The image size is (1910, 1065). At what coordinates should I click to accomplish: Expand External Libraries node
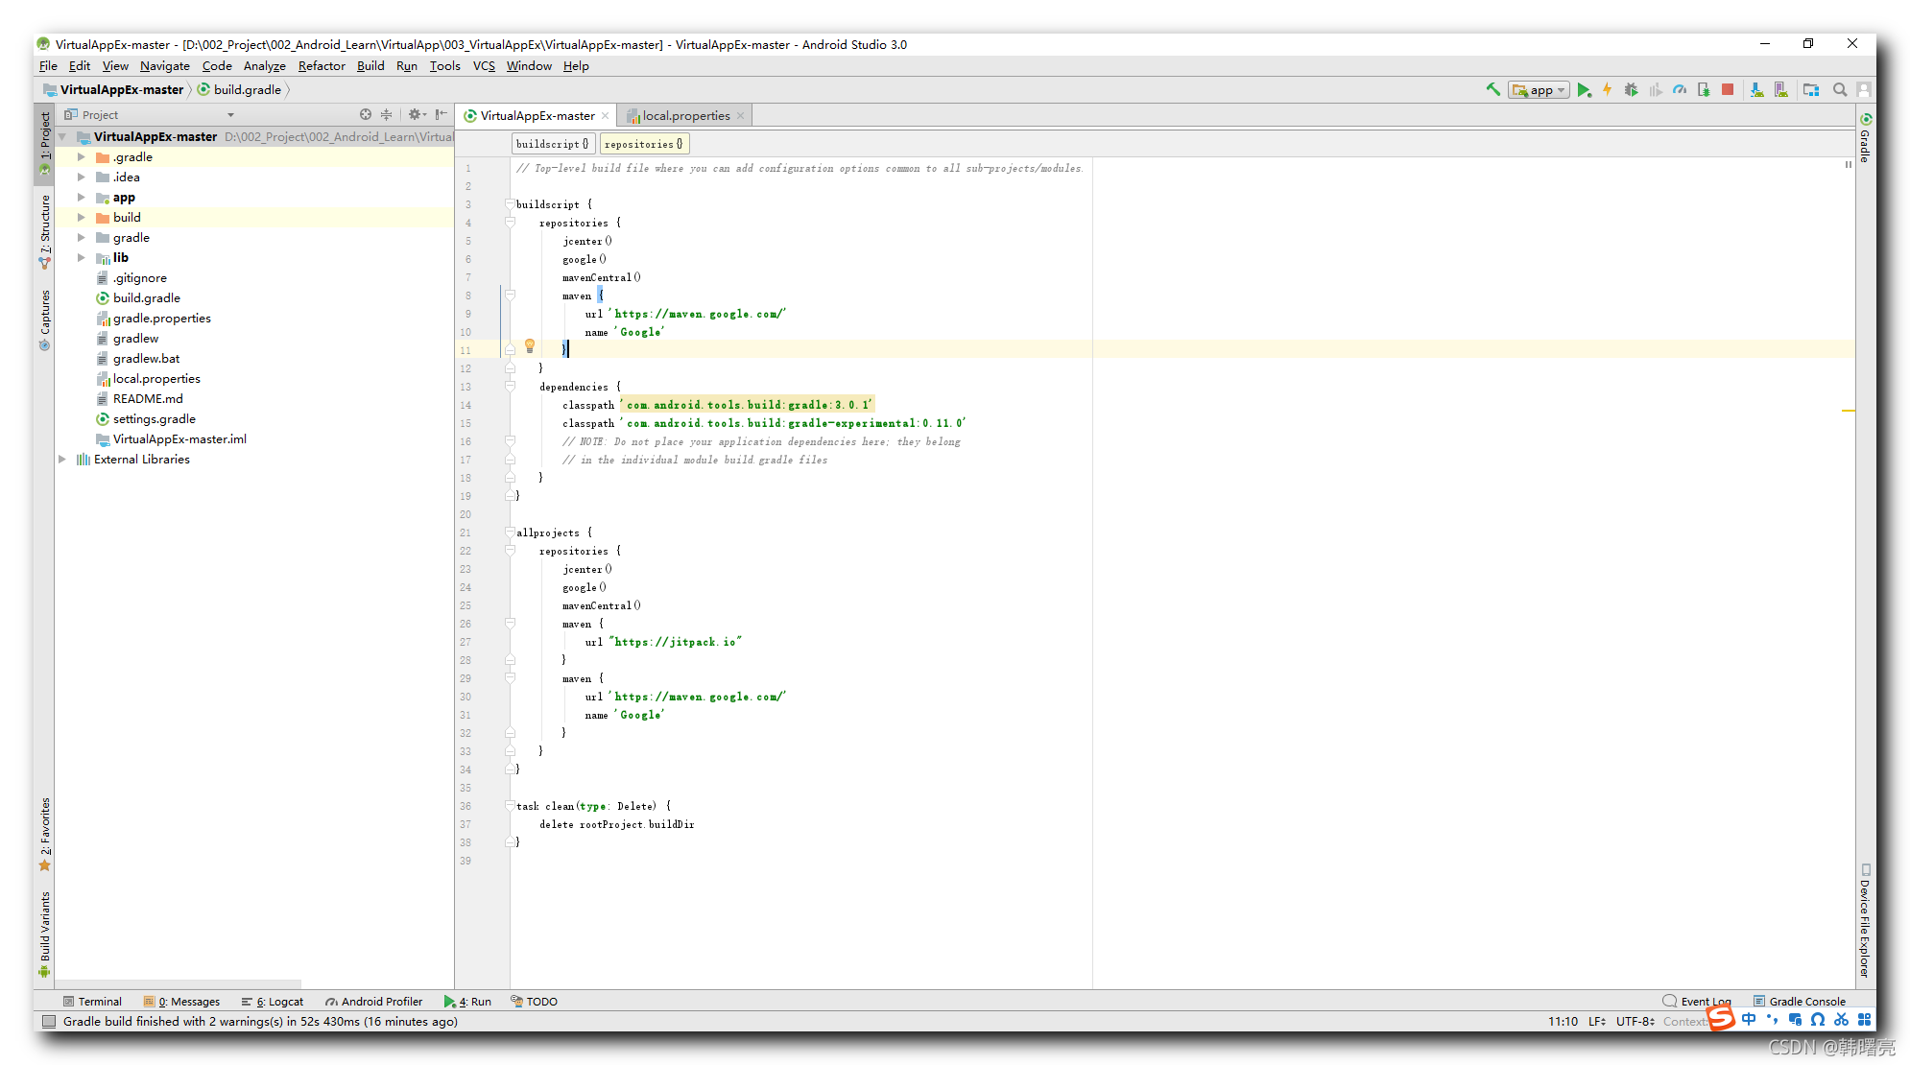(62, 460)
